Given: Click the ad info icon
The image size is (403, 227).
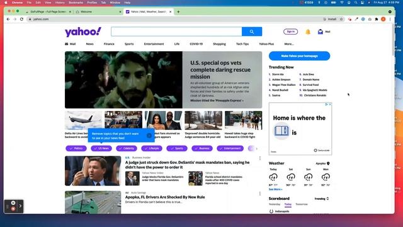Looking at the screenshot, I should coord(326,104).
